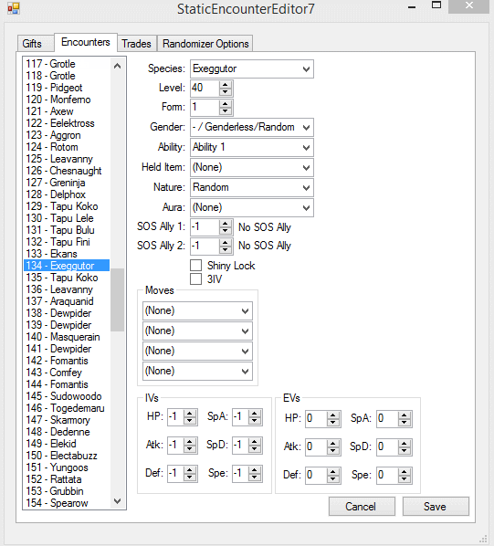Screen dimensions: 494x546
Task: Click the Cancel button
Action: (x=362, y=507)
